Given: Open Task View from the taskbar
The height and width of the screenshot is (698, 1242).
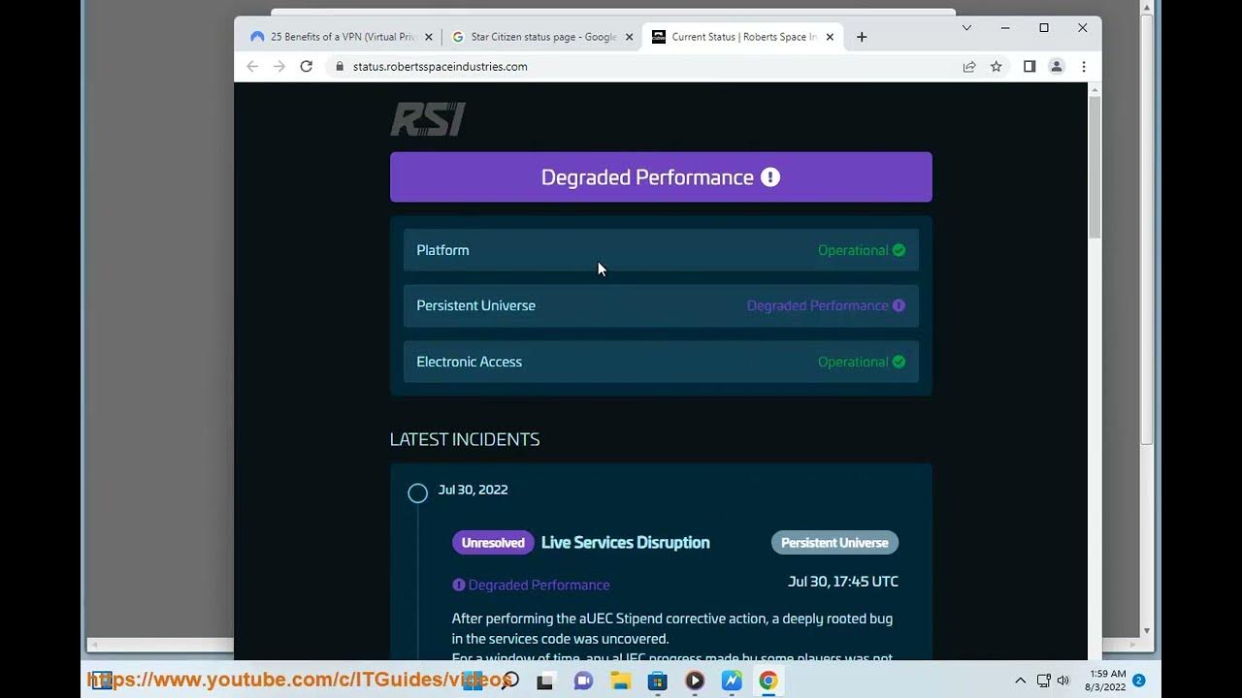Looking at the screenshot, I should [x=545, y=681].
